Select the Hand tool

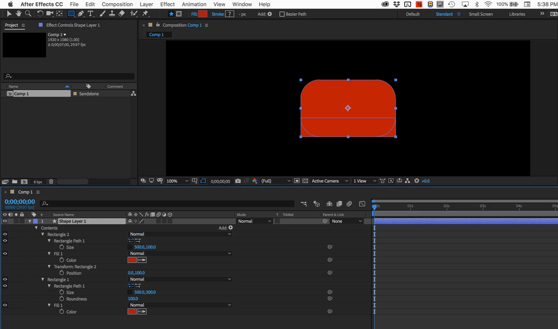18,14
